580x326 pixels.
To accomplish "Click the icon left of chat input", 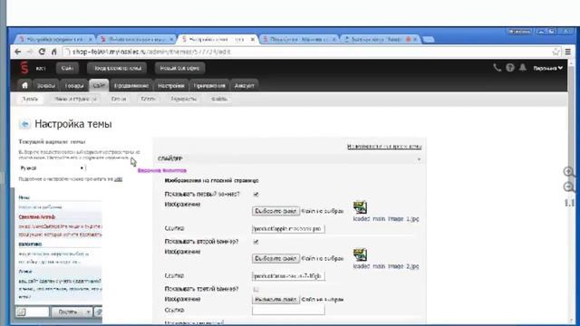I will pyautogui.click(x=22, y=312).
